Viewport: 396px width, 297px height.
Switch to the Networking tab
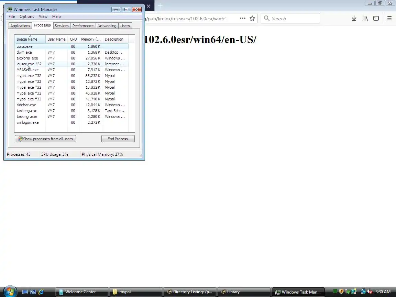pos(107,26)
